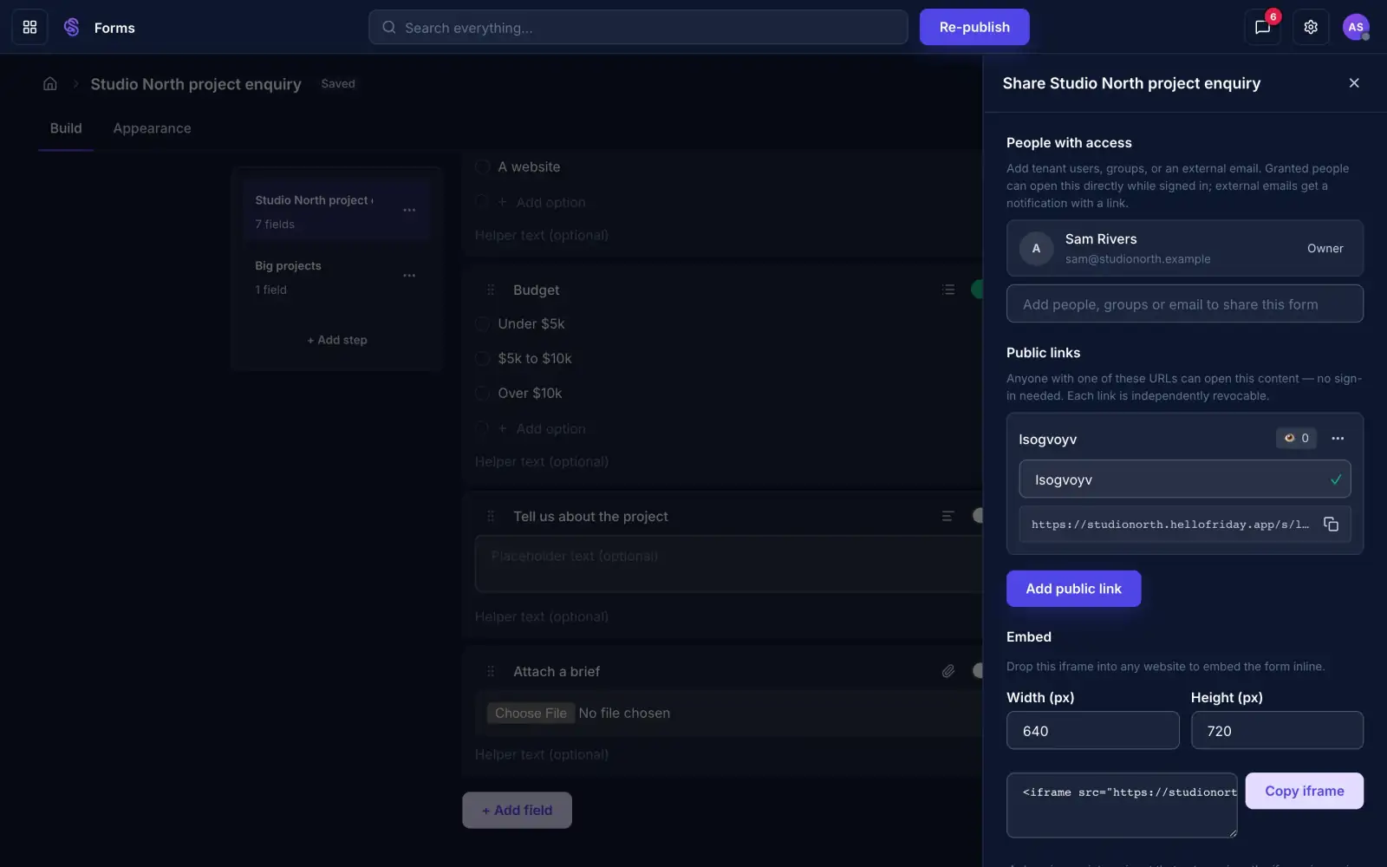
Task: Grab the Attach a brief drag handle
Action: click(491, 671)
